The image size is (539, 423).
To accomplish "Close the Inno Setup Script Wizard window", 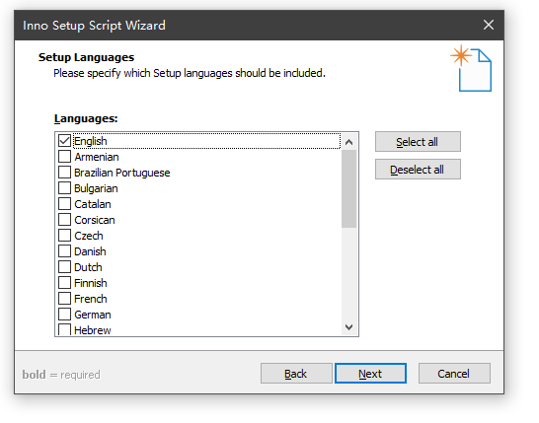I will coord(489,25).
